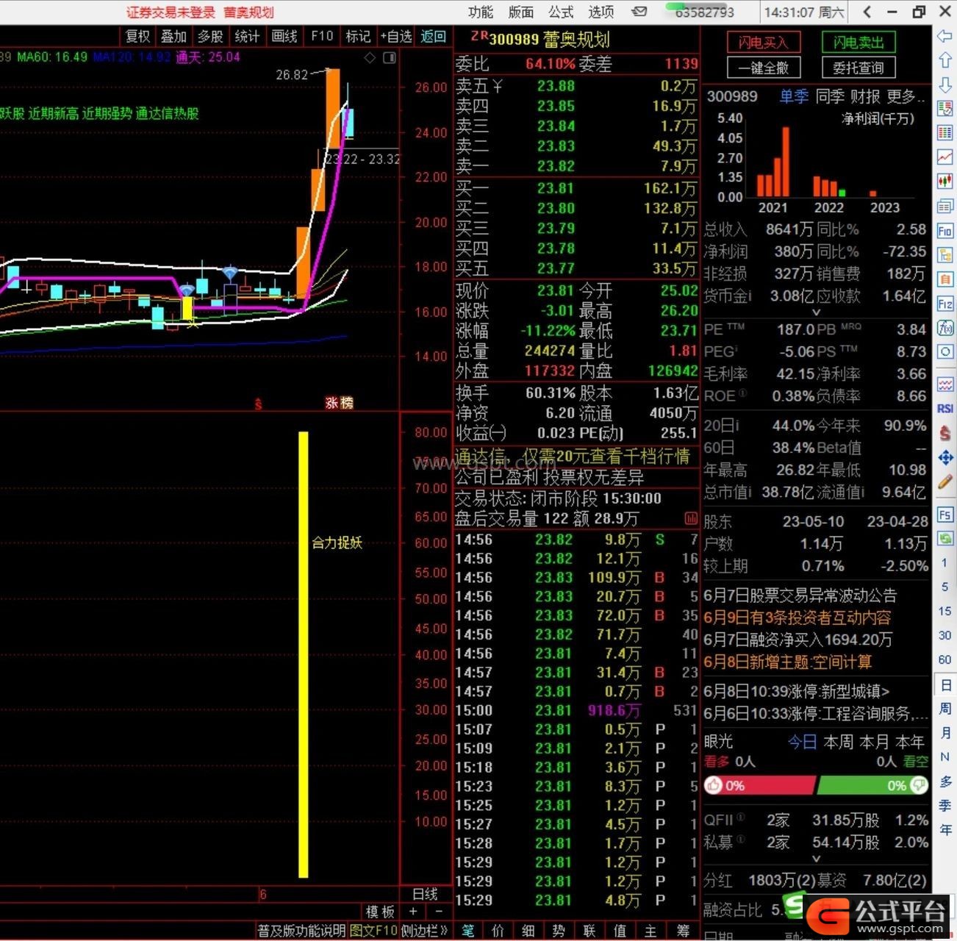Expand the 侧边栏 » sidebar toggle
Viewport: 957px width, 941px height.
[x=424, y=931]
